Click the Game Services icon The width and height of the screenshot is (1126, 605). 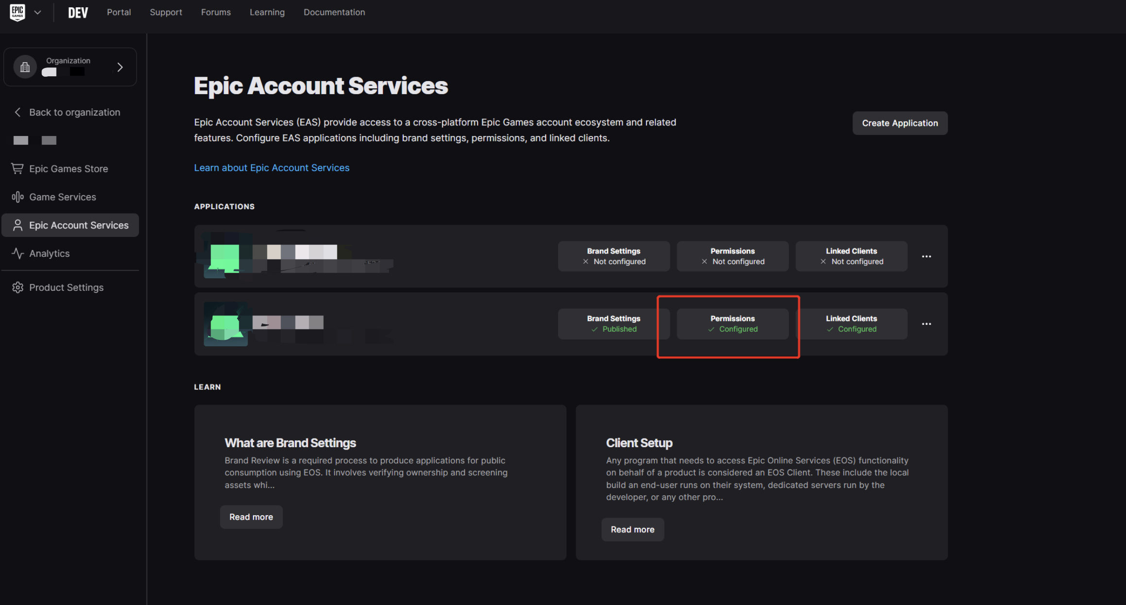(18, 196)
